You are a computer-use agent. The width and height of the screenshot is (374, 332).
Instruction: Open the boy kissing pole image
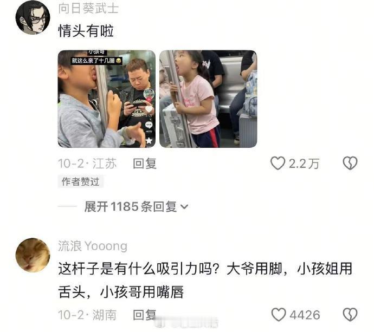pyautogui.click(x=107, y=99)
